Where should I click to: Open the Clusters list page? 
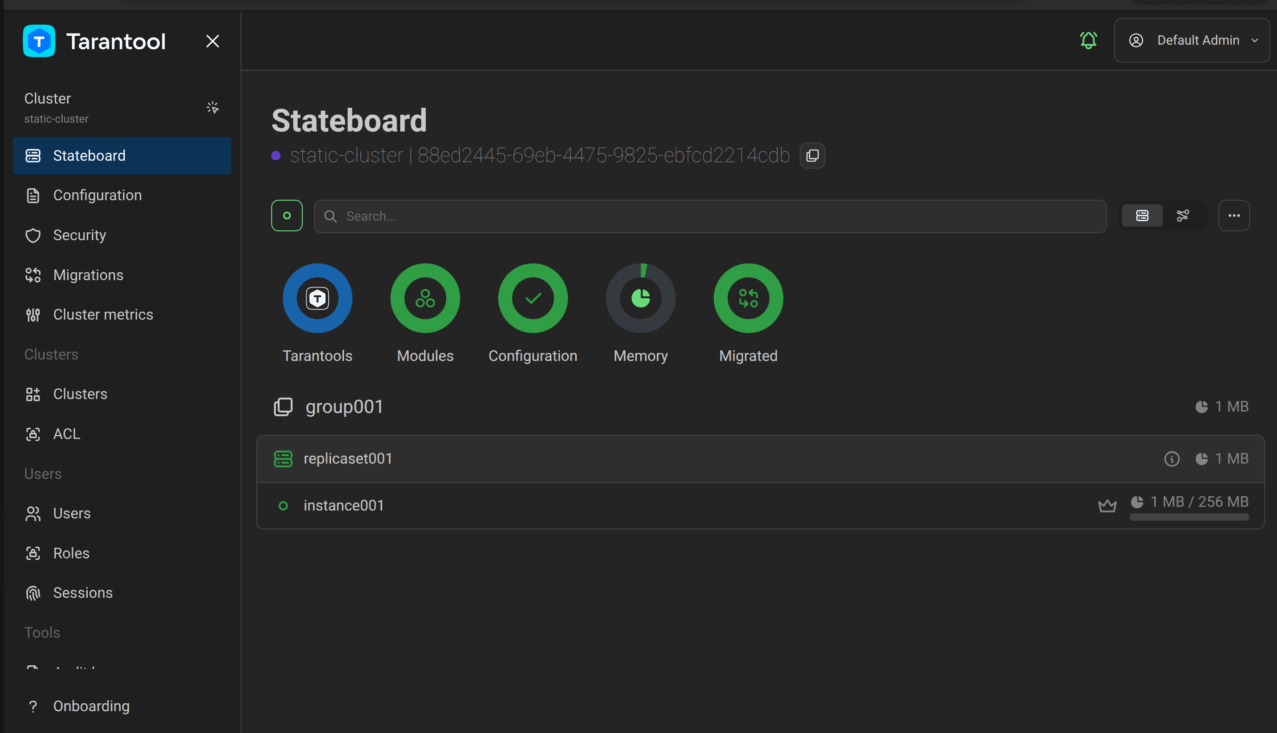click(x=122, y=394)
